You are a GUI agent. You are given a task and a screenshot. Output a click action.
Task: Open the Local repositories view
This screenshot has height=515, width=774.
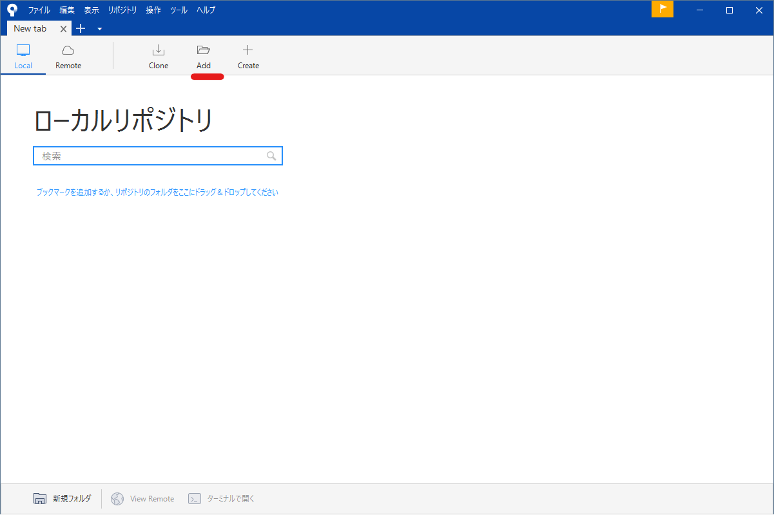click(x=23, y=57)
